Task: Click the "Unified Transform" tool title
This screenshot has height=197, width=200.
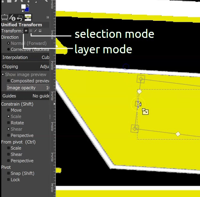Action: pyautogui.click(x=21, y=25)
